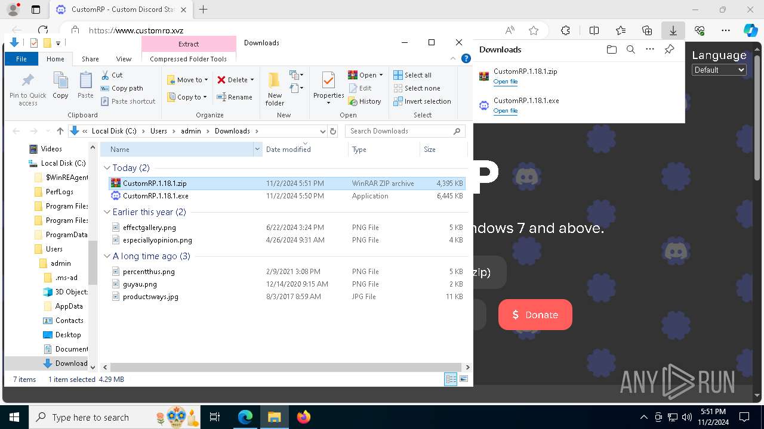
Task: Click the Edit command in Open group
Action: pos(360,88)
